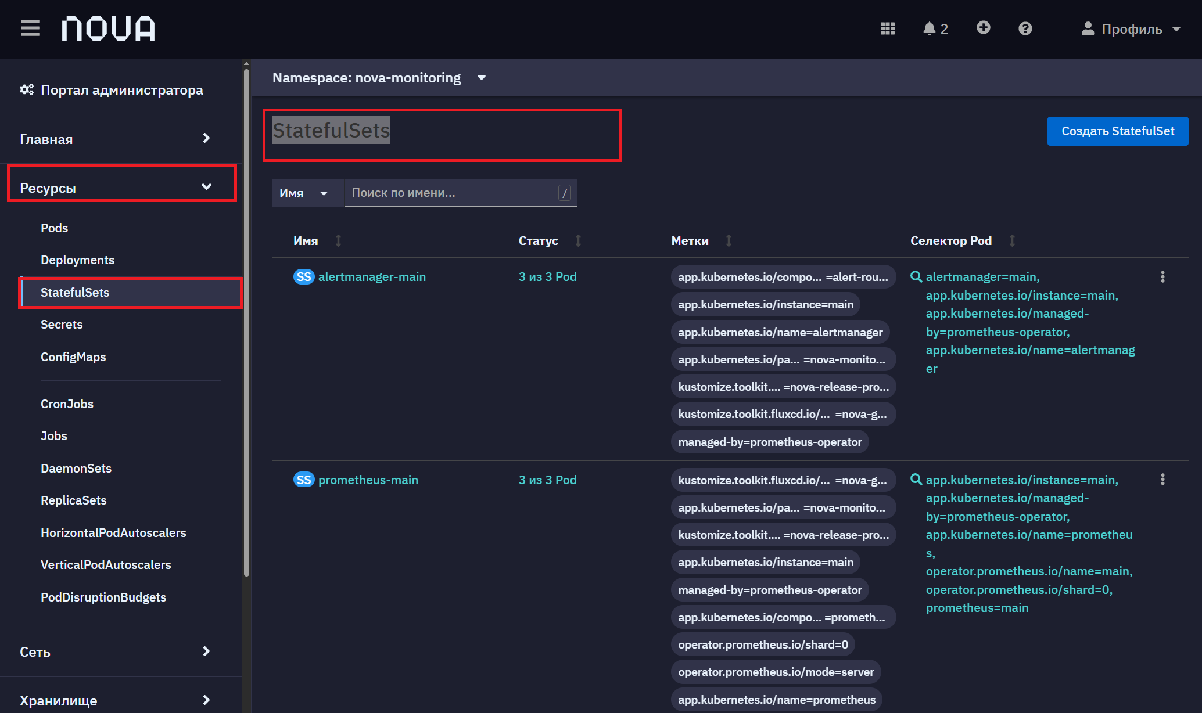This screenshot has height=713, width=1202.
Task: Click the app.kubernetes.io/name=prometheus label chip
Action: [x=777, y=700]
